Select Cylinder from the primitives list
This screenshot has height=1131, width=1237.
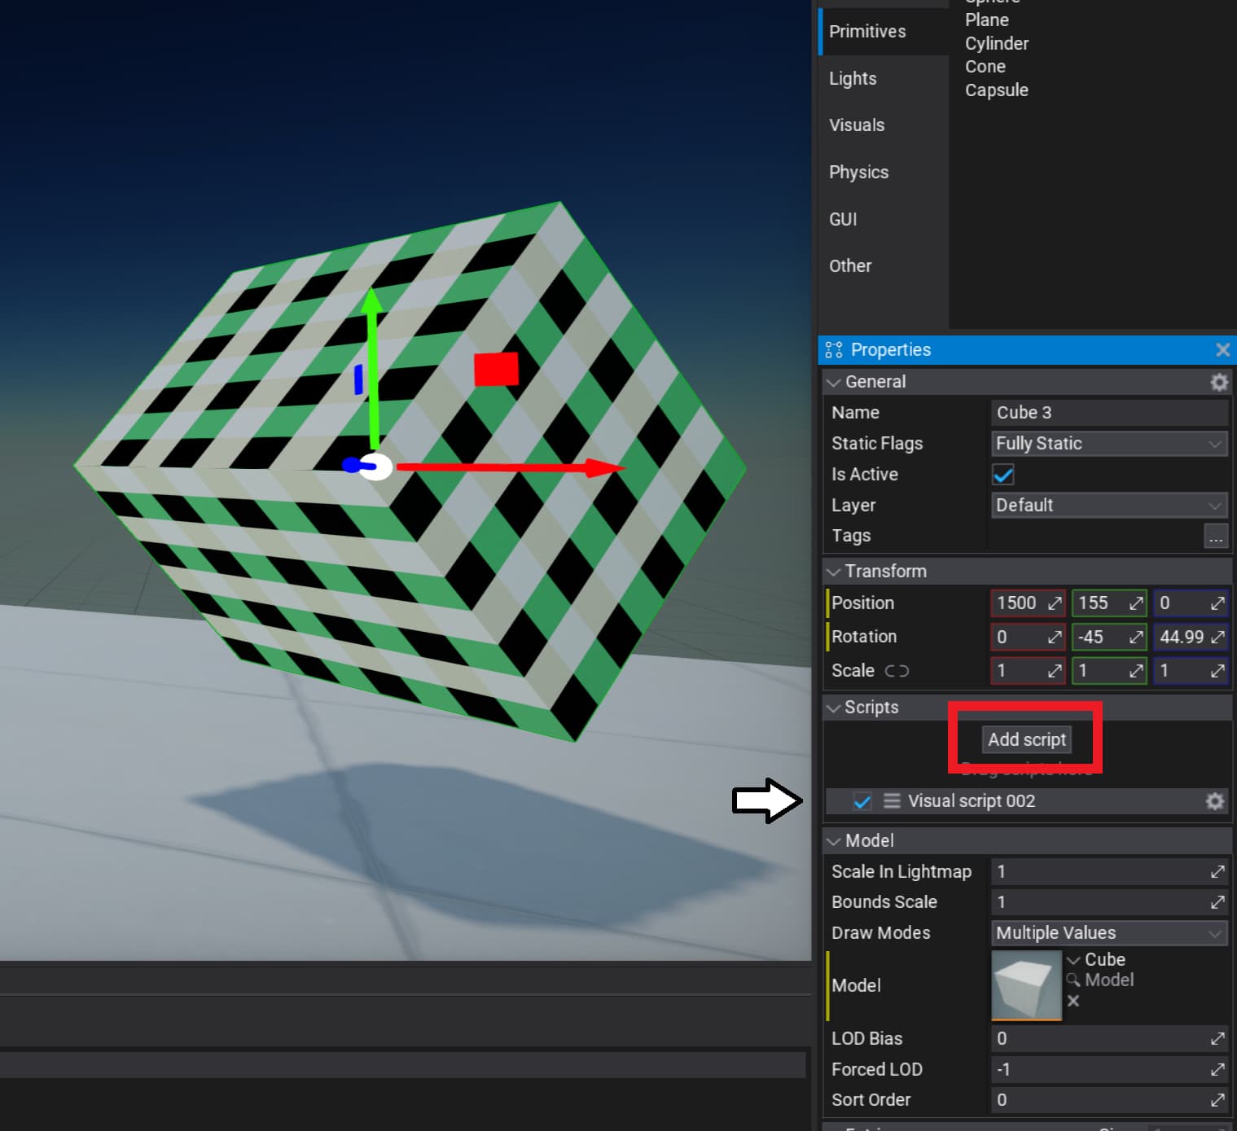[x=997, y=43]
